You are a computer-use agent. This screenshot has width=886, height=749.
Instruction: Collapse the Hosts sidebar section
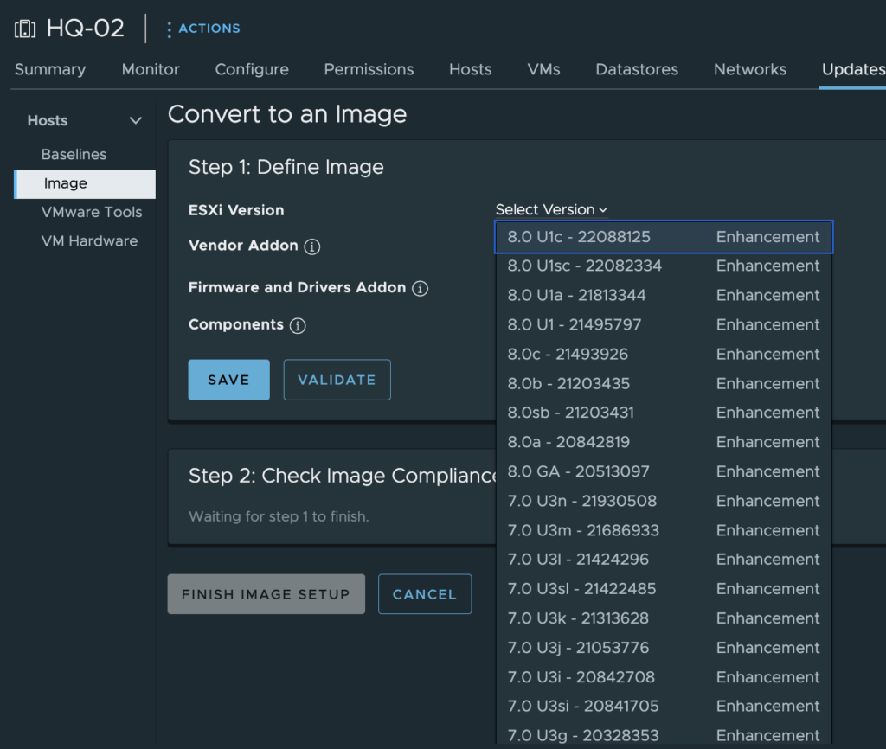[136, 120]
